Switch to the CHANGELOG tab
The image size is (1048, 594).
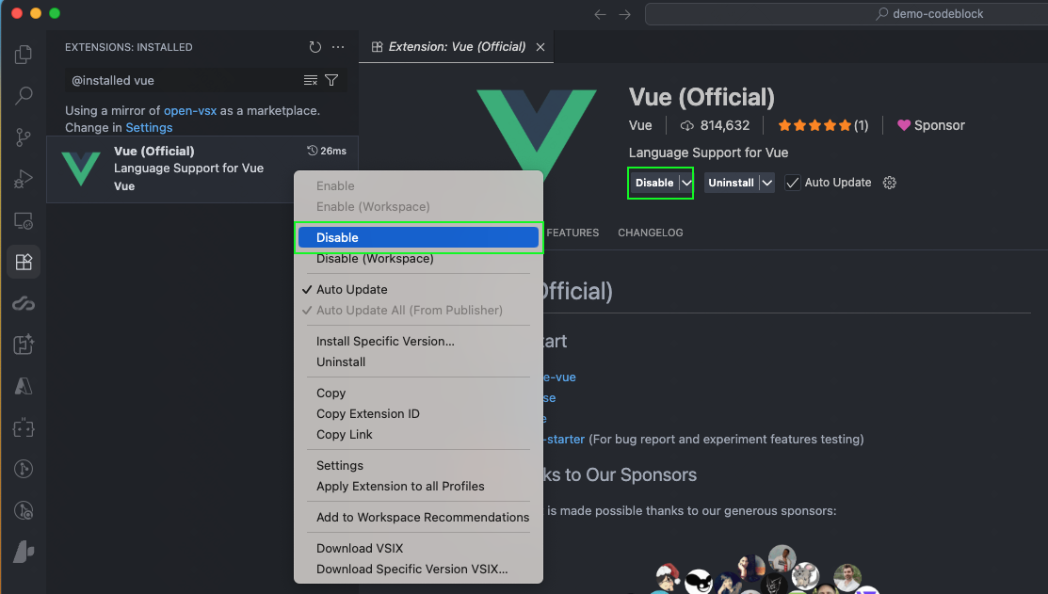pyautogui.click(x=650, y=233)
